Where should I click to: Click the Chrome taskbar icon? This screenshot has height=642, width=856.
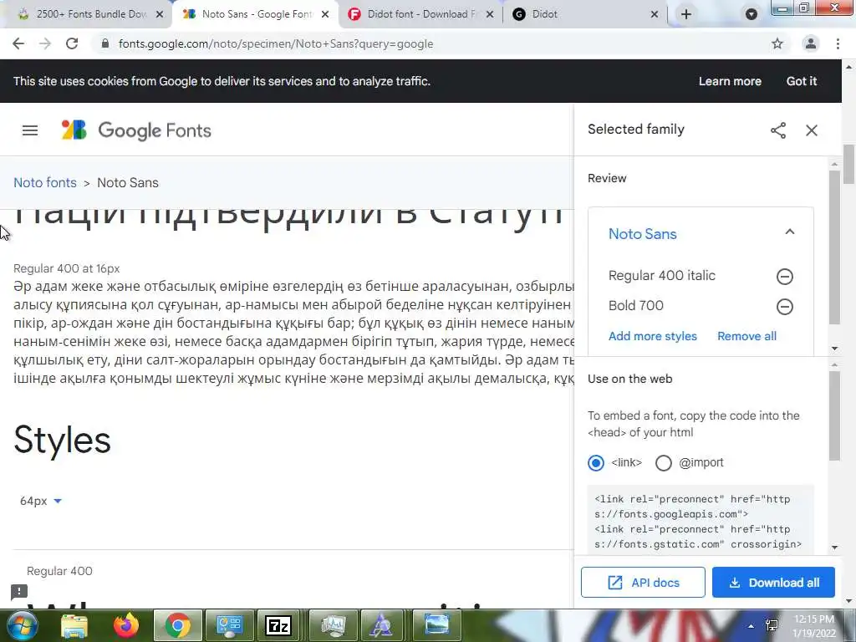[x=177, y=625]
